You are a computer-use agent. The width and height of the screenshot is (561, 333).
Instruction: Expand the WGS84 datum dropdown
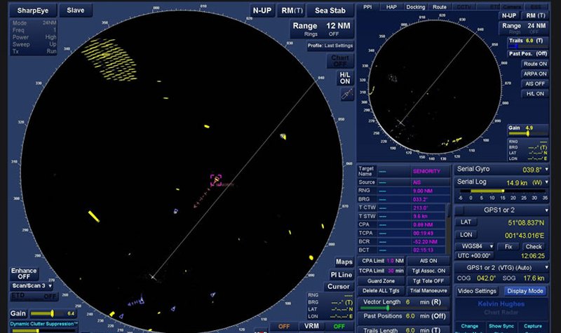(490, 247)
